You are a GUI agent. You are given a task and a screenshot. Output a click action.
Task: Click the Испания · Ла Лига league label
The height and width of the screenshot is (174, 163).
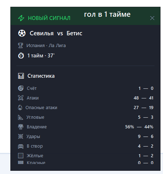tap(46, 46)
